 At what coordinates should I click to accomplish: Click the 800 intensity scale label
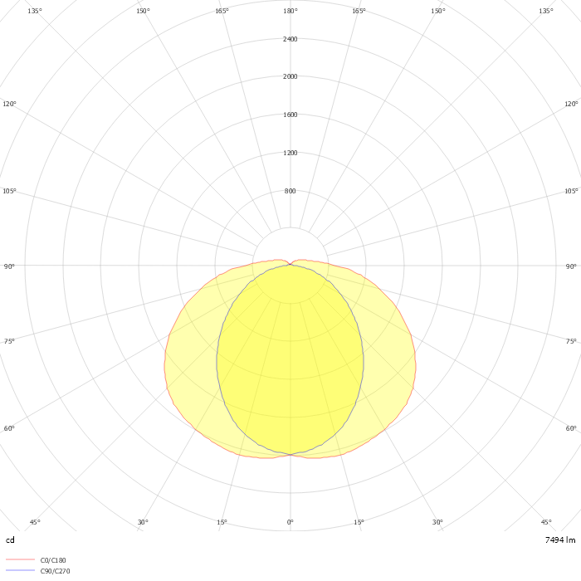[x=290, y=191]
